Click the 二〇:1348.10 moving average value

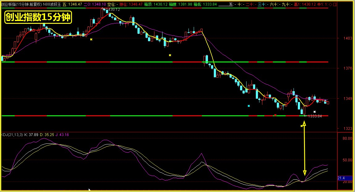(x=95, y=4)
